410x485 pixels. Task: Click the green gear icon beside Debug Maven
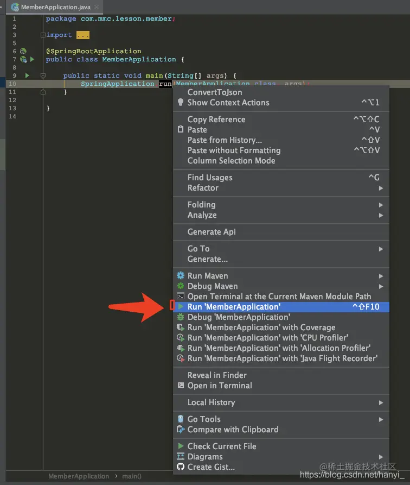[x=181, y=286]
